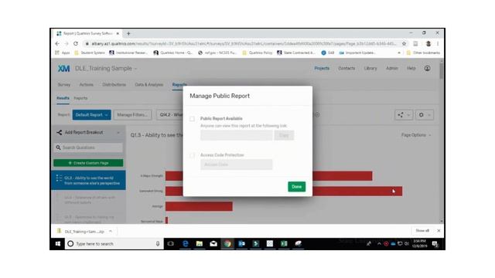Open the Other bookmarks folder
Viewport: 495px width, 278px height.
[x=423, y=53]
